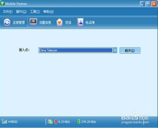Open the 工具(T) menu
Screen dimensions: 158x128
pyautogui.click(x=35, y=12)
